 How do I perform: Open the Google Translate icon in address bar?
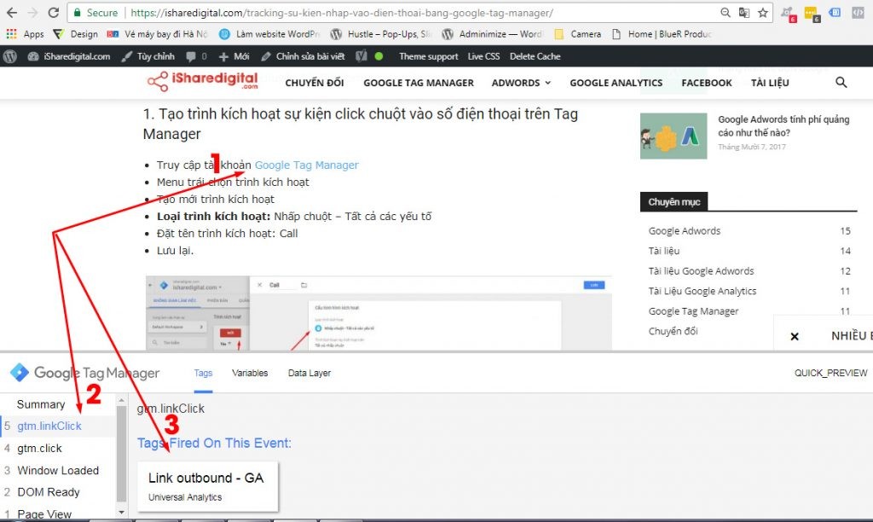743,12
